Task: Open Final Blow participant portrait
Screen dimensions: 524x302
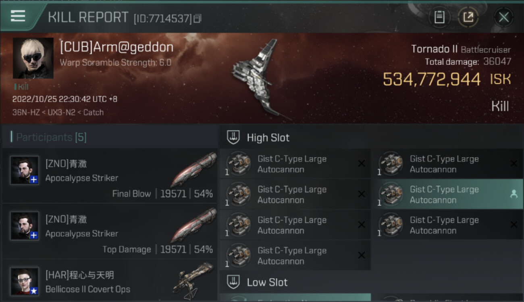Action: pos(25,170)
